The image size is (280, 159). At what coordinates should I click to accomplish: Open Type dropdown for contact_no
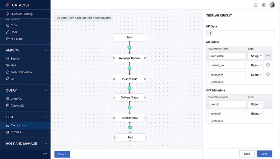pos(256,65)
